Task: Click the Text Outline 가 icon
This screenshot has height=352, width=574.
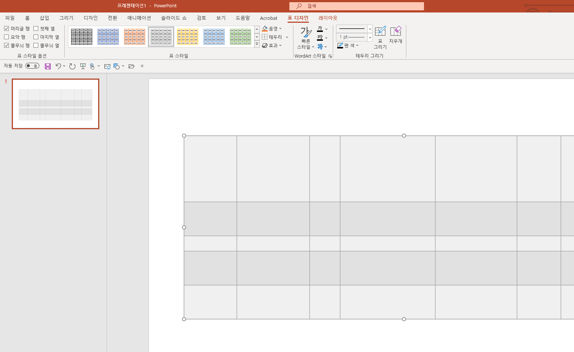Action: 320,37
